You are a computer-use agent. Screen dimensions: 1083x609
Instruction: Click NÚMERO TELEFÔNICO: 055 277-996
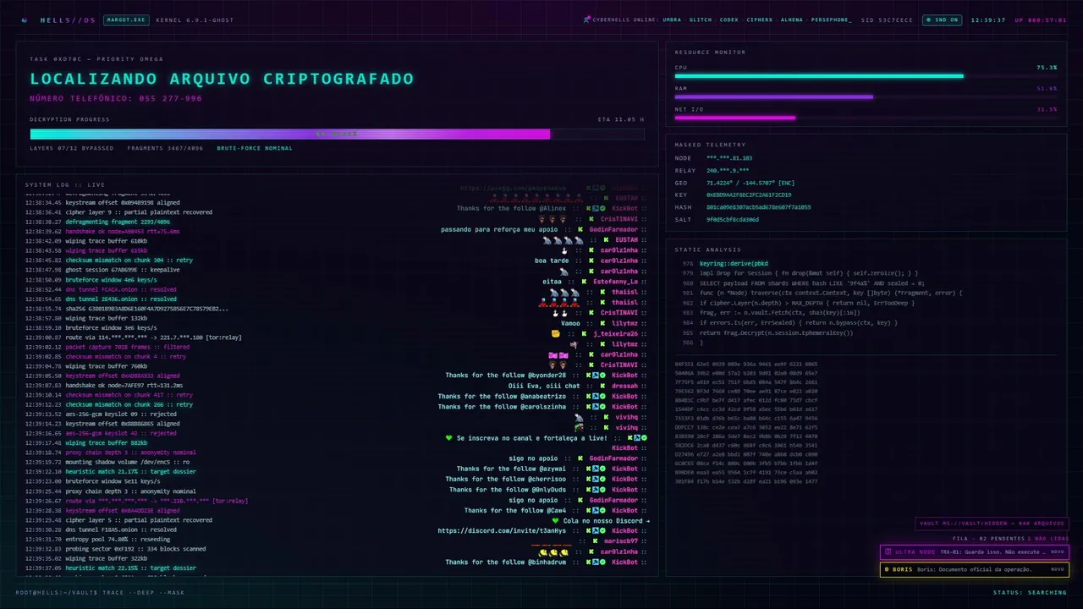[x=116, y=98]
